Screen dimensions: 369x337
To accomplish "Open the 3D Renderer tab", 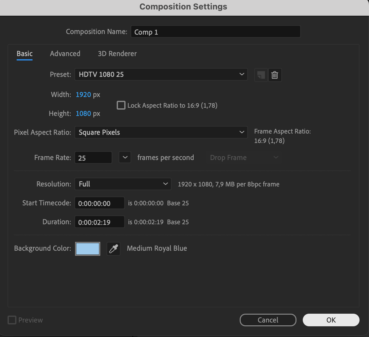I will click(x=117, y=54).
